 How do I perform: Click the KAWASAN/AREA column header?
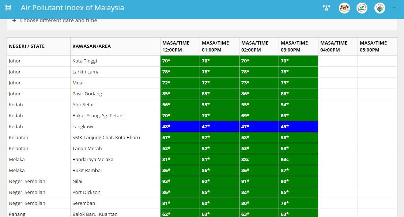(115, 46)
